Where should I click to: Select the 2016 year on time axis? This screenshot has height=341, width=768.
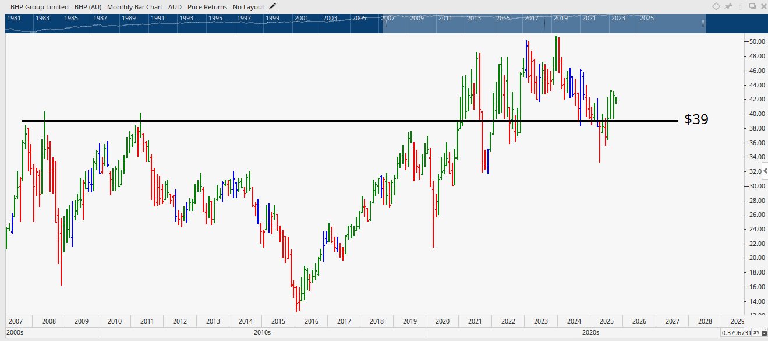click(312, 321)
